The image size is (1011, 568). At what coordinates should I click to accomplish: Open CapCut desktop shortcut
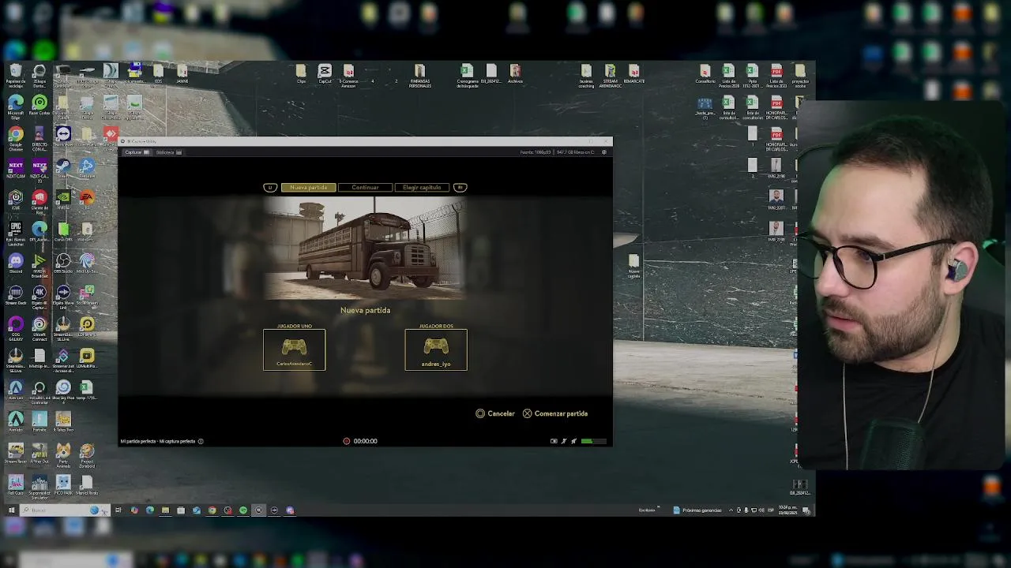(325, 75)
